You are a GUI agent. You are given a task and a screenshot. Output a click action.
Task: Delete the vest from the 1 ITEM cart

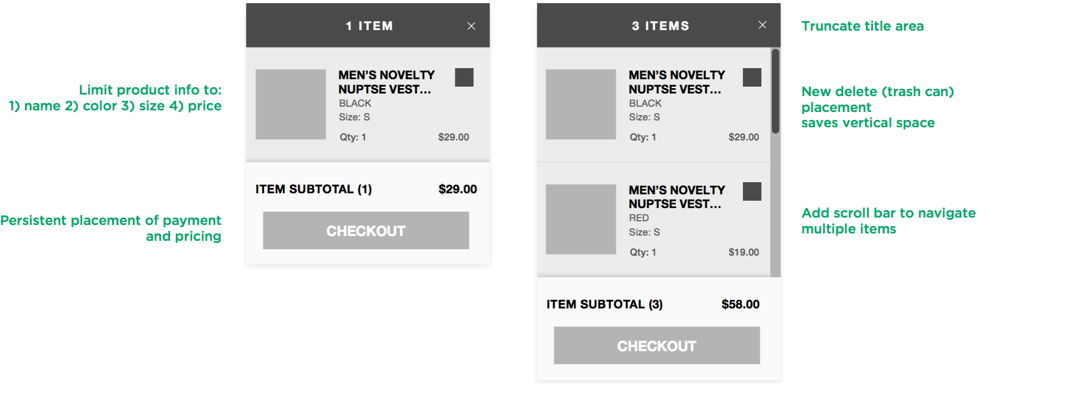pyautogui.click(x=464, y=77)
